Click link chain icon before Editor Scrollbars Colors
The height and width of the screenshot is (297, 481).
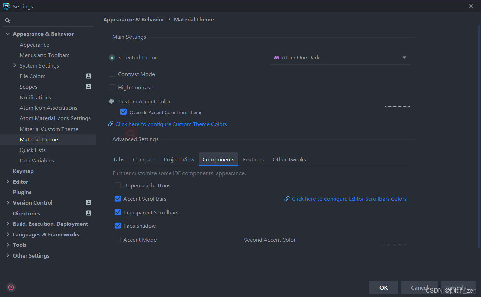pos(287,199)
